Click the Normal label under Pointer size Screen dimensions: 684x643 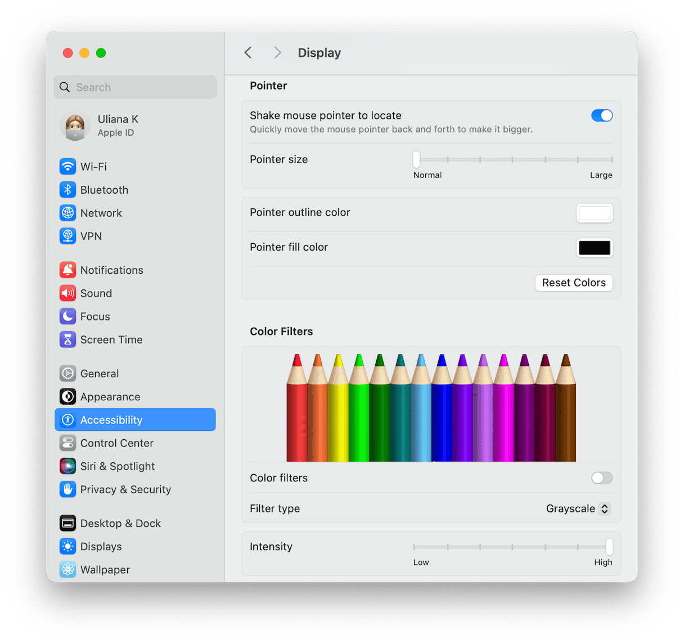[427, 175]
